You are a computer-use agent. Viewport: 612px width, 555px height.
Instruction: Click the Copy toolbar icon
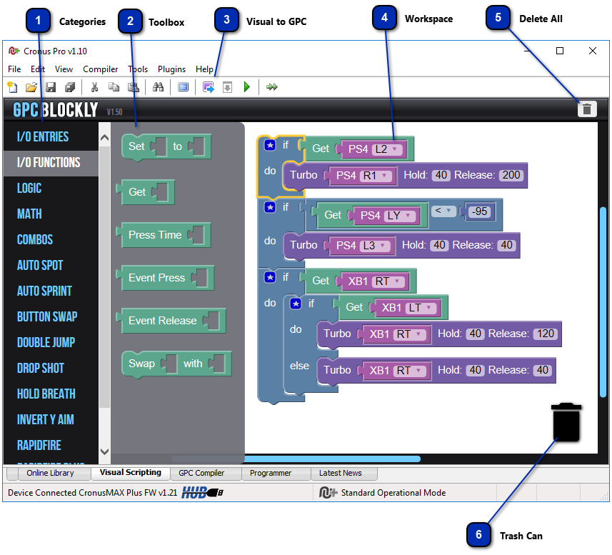[x=114, y=87]
